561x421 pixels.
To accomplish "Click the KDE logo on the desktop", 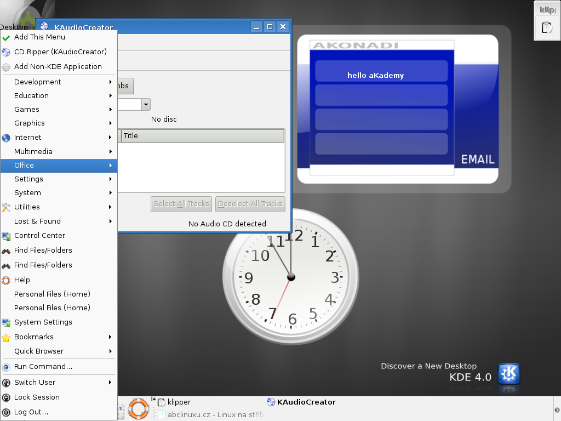I will tap(509, 374).
